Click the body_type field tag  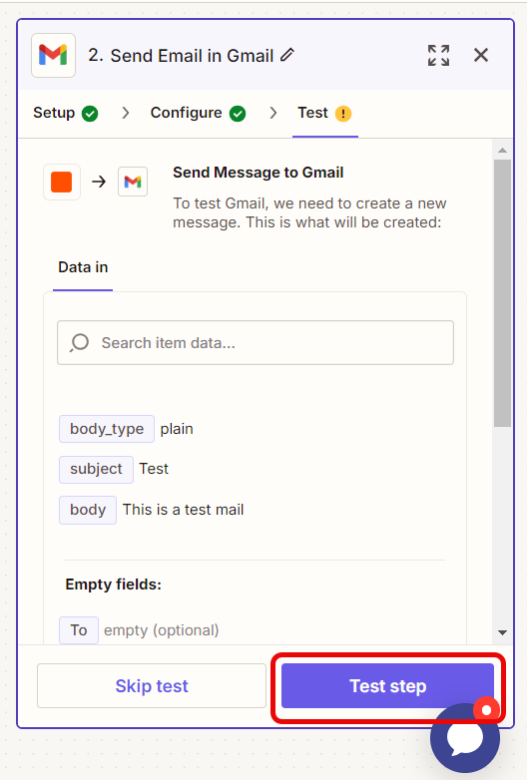click(x=107, y=429)
